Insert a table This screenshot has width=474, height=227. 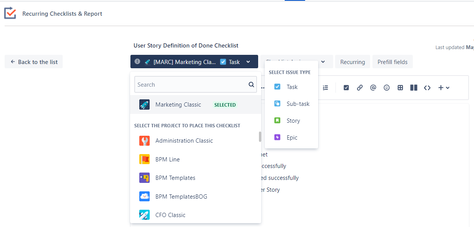(x=400, y=88)
